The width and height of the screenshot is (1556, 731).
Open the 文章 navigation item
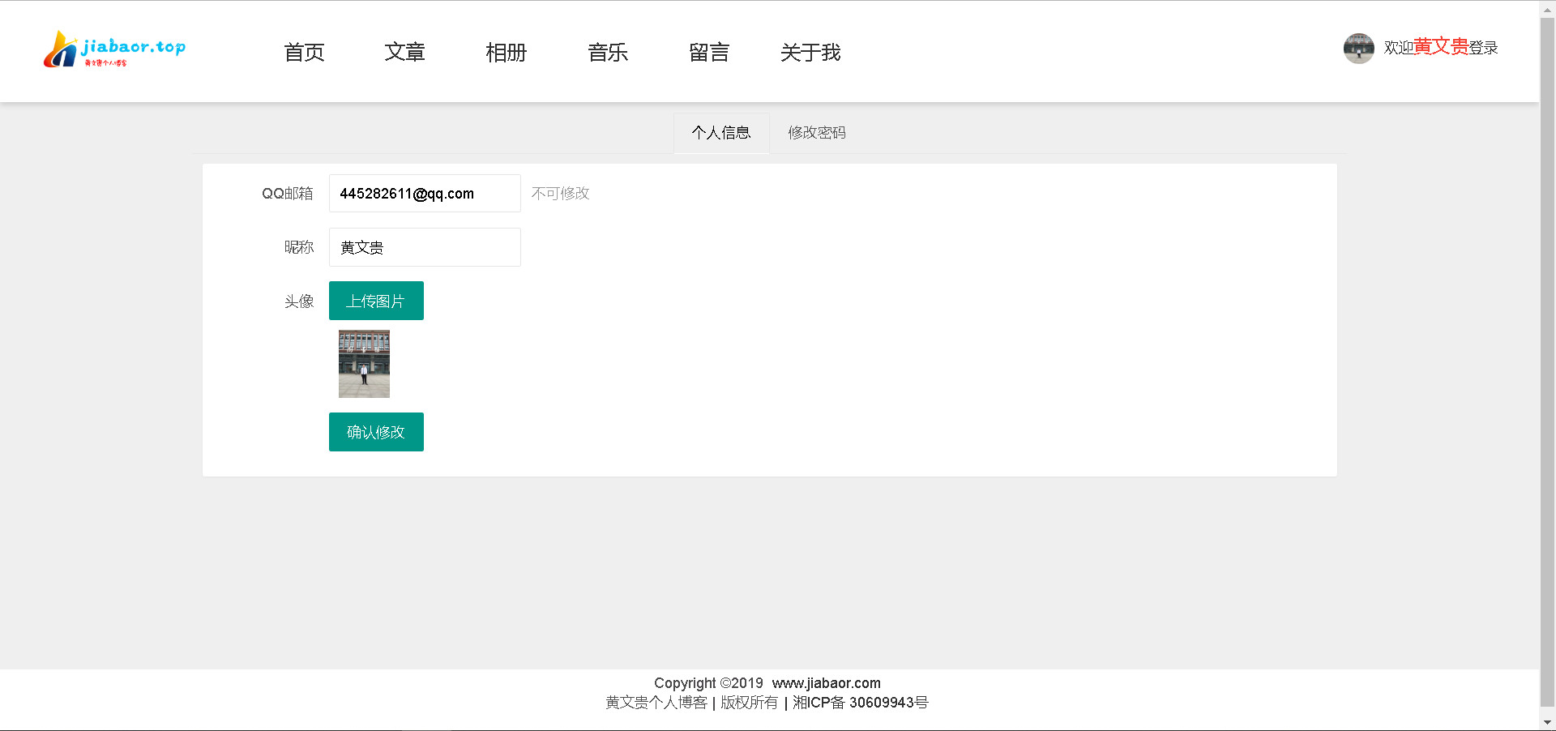404,53
